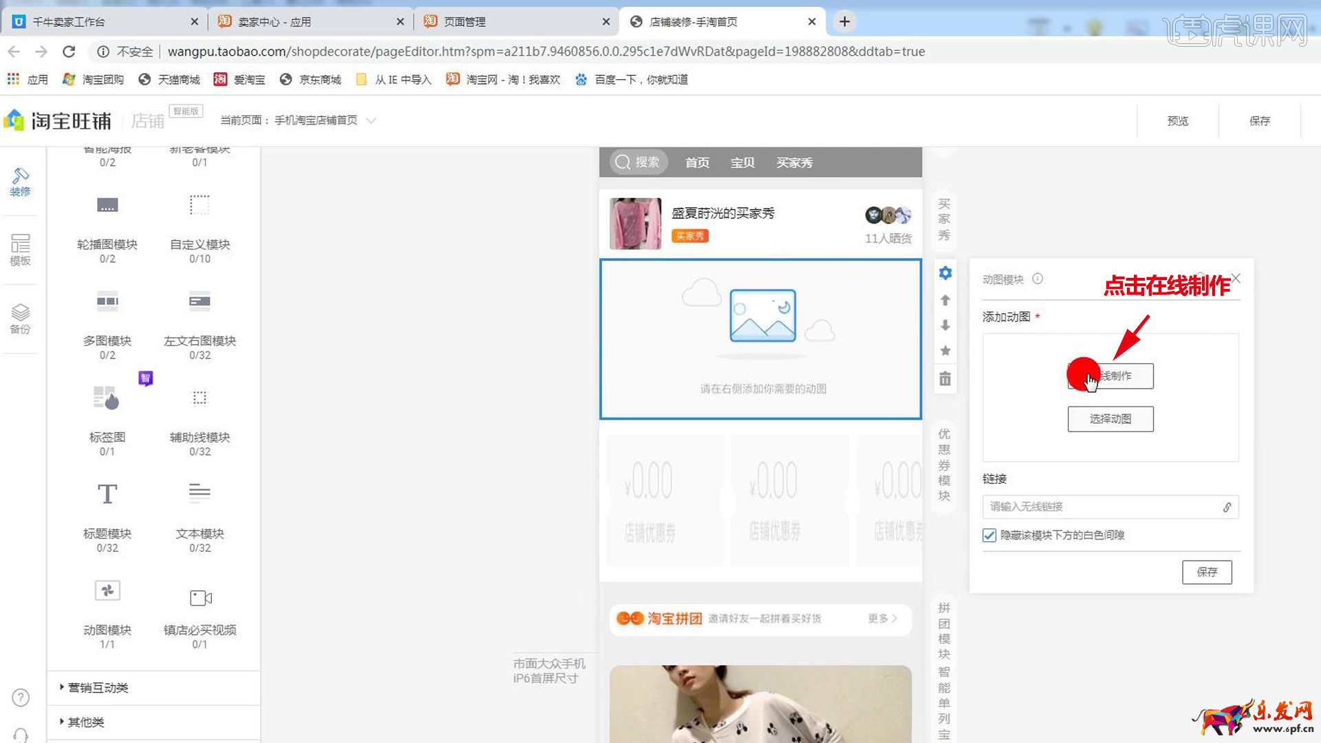Move module up with arrow icon
The width and height of the screenshot is (1321, 743).
pos(945,300)
